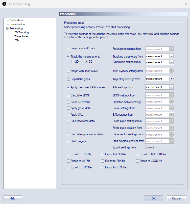Check Export to MATLAB file
Image resolution: width=190 pixels, height=204 pixels.
(x=137, y=154)
